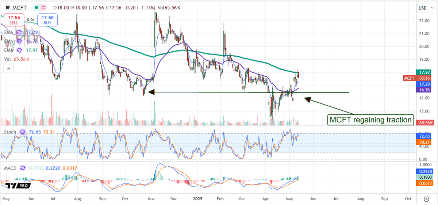Click the green market status dot
The image size is (438, 205).
click(36, 7)
